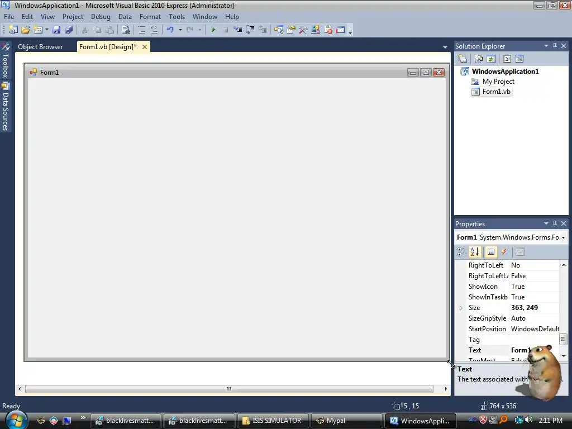The image size is (572, 429).
Task: Click the Find in Files binoculars icon
Action: [126, 30]
